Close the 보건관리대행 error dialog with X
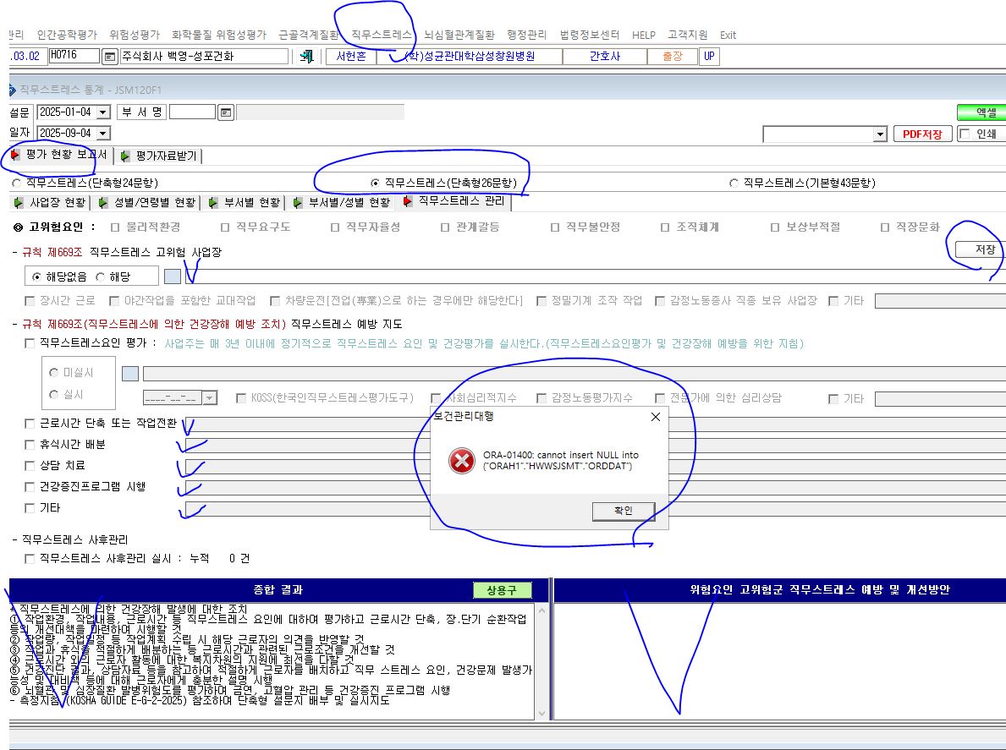Viewport: 1006px width, 750px height. 655,417
